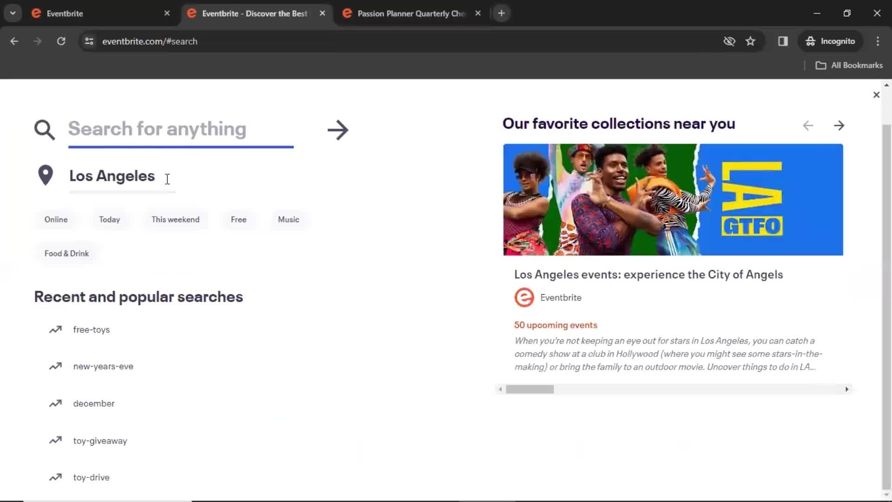Screen dimensions: 892x502
Task: Search for new-years-eve
Action: click(x=103, y=366)
